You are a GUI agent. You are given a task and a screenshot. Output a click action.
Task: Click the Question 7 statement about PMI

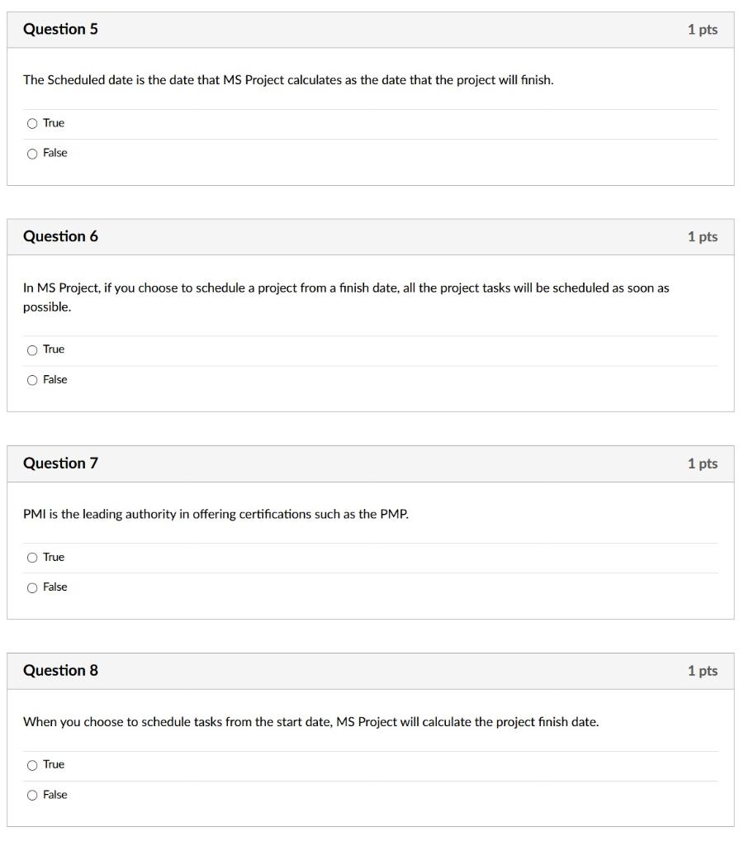click(x=215, y=513)
